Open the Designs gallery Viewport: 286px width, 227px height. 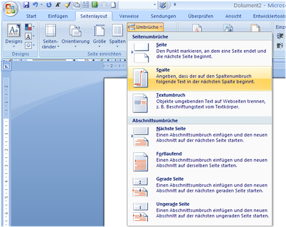14,36
